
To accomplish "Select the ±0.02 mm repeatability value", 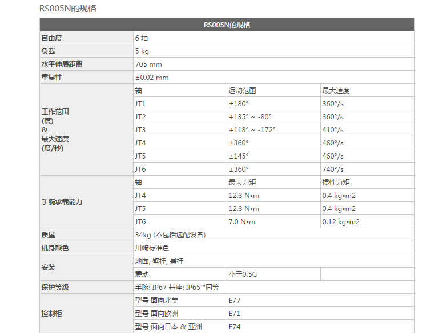I will [x=152, y=78].
